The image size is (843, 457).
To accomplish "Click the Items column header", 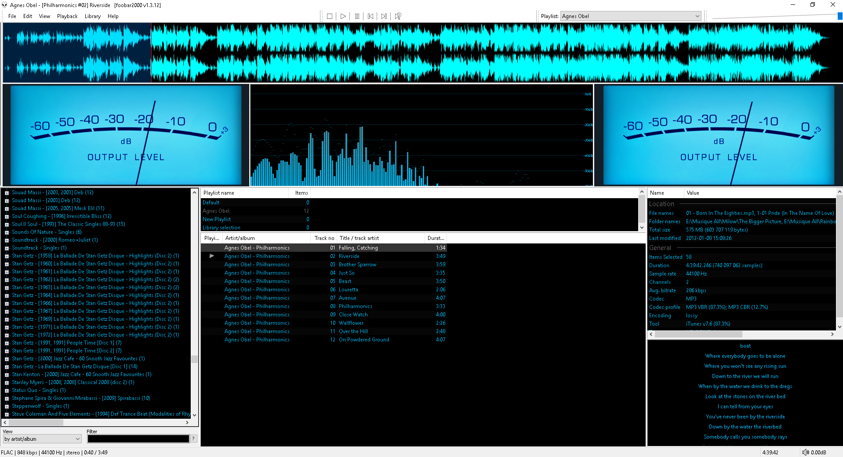I will pyautogui.click(x=300, y=193).
